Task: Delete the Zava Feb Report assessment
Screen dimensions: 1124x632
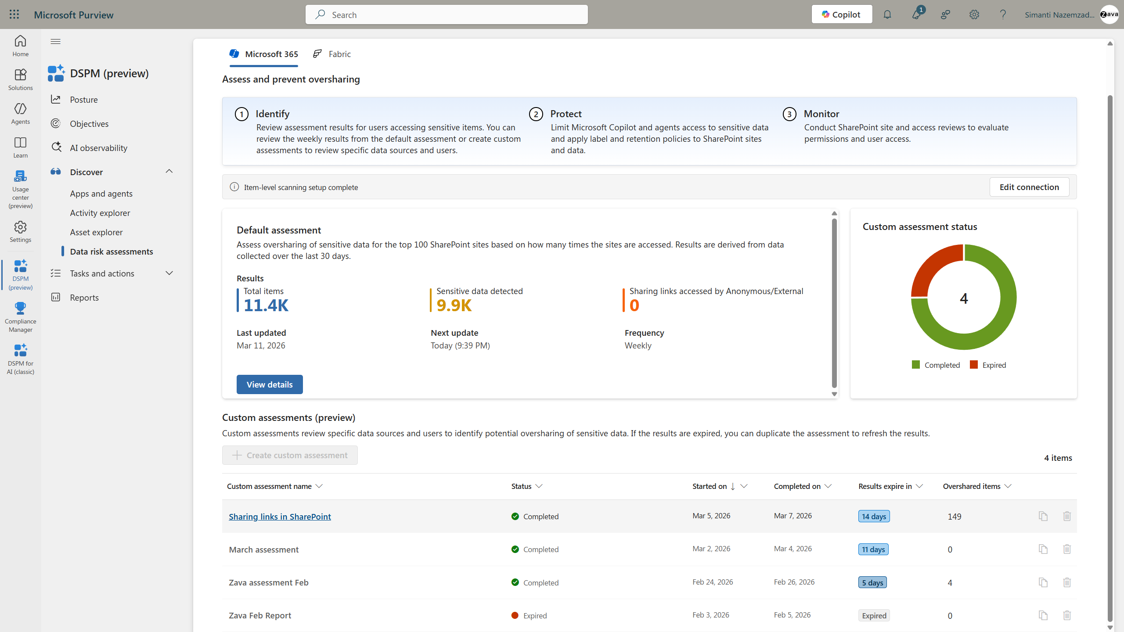Action: click(x=1067, y=615)
